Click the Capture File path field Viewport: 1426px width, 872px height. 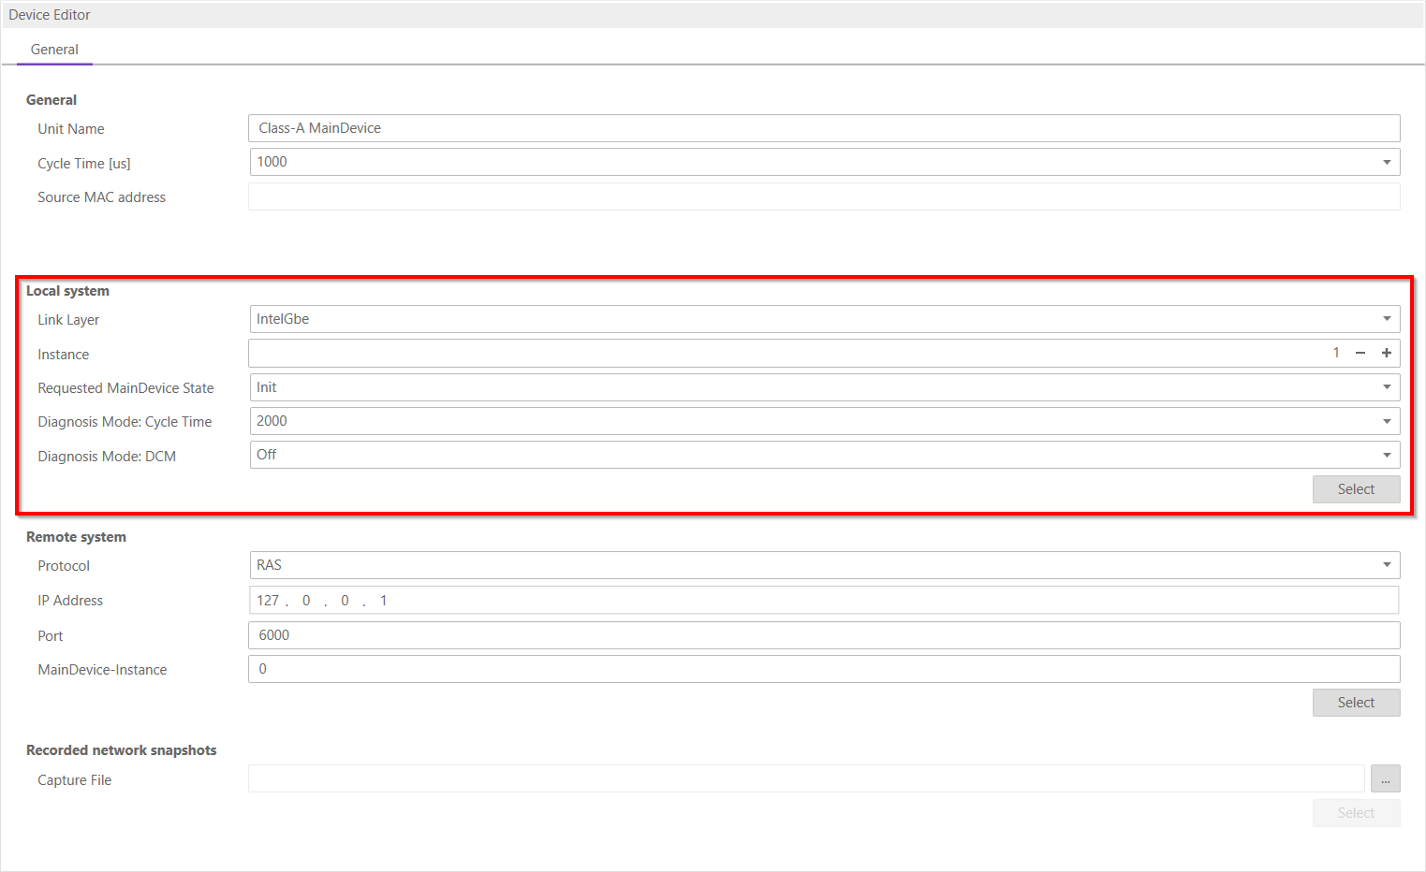[805, 779]
